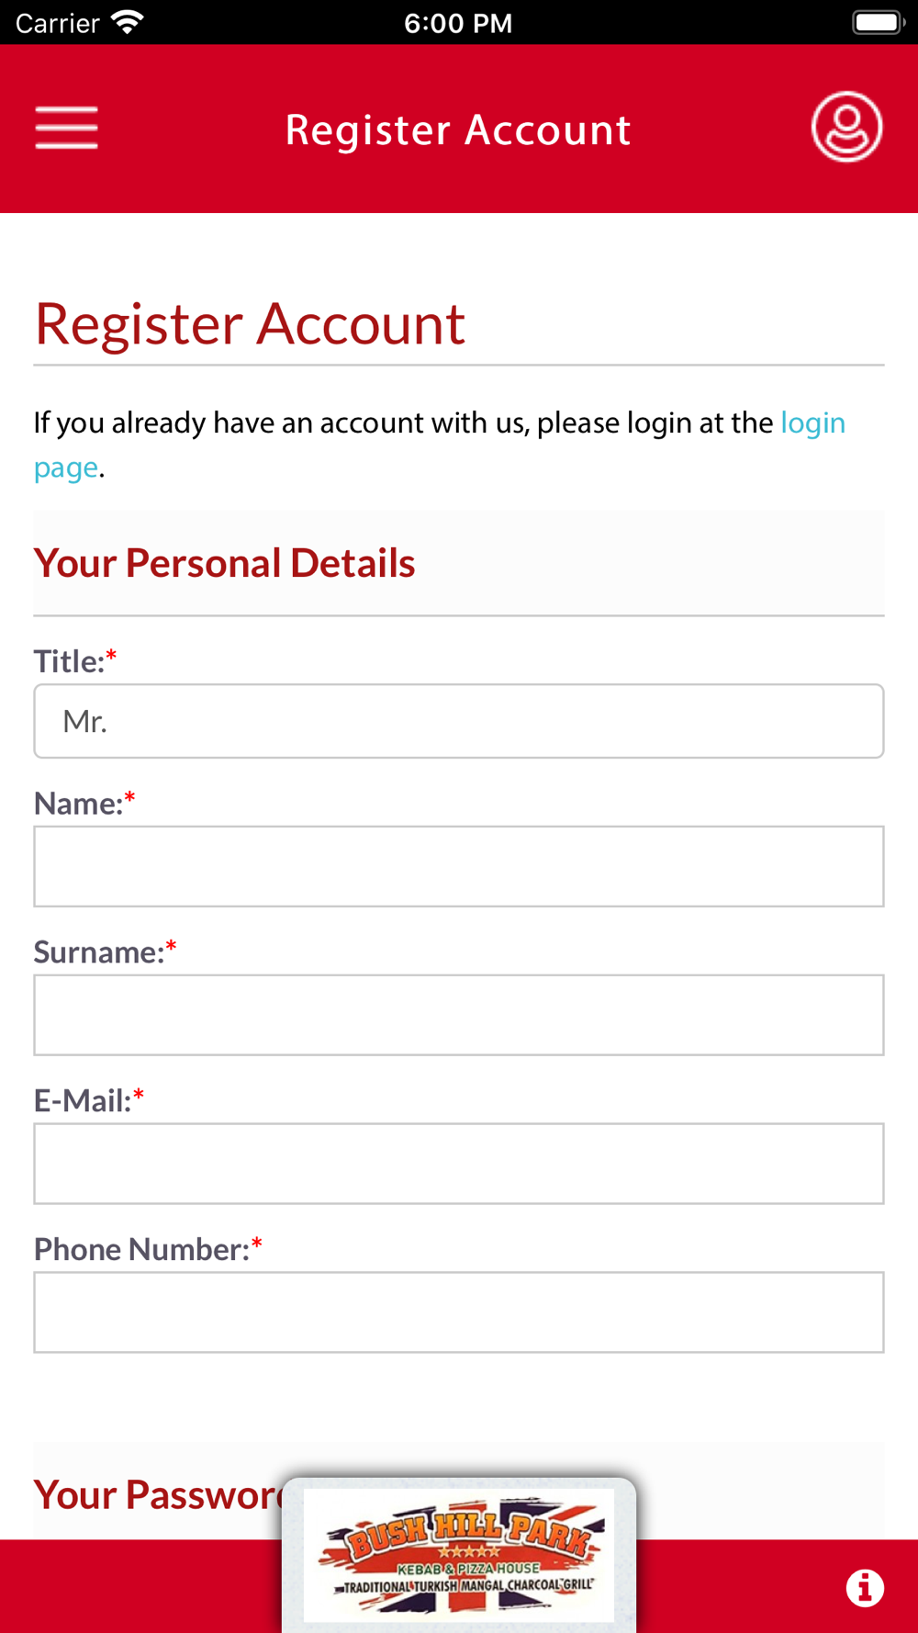
Task: Open the info icon in bottom bar
Action: [864, 1587]
